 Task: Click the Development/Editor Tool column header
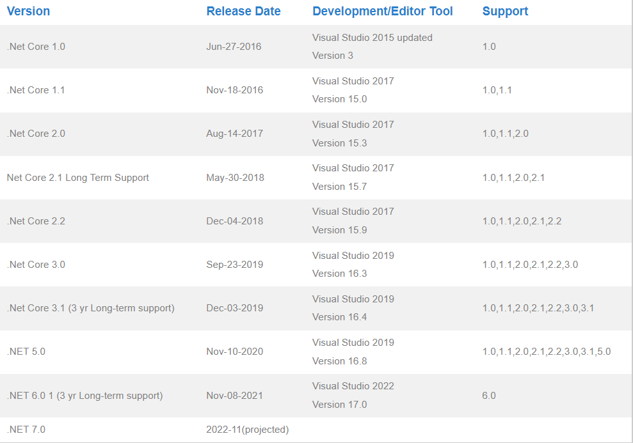pyautogui.click(x=382, y=12)
